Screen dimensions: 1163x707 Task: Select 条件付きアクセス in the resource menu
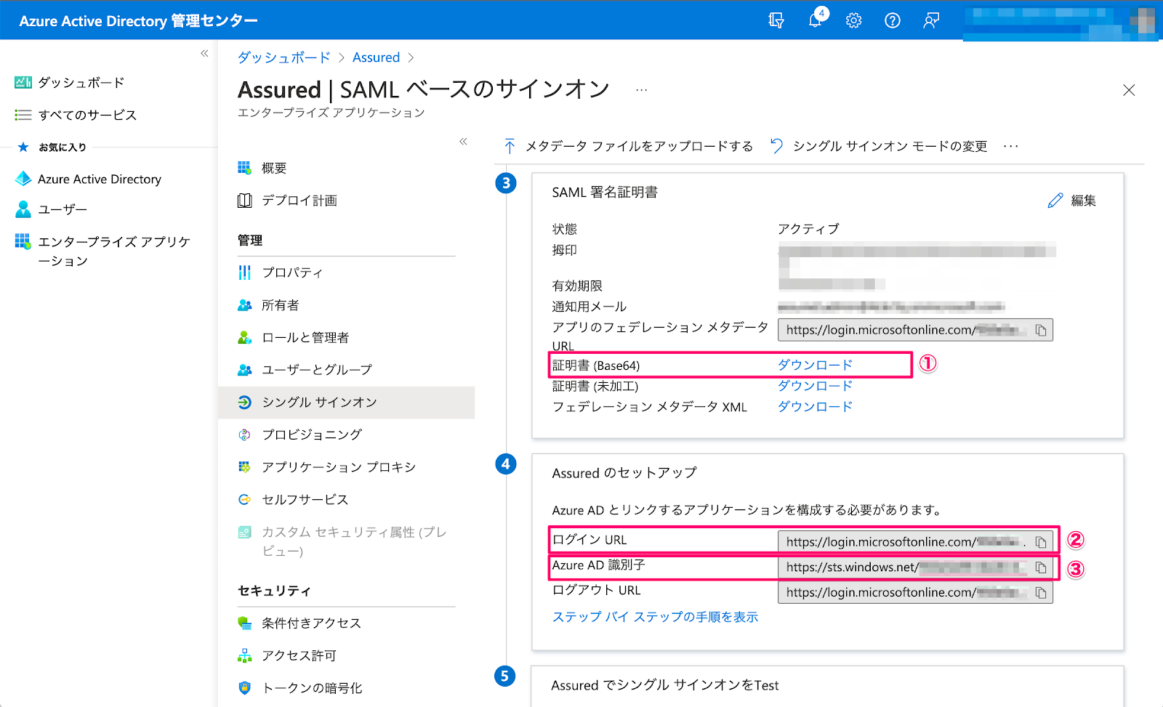(x=299, y=623)
